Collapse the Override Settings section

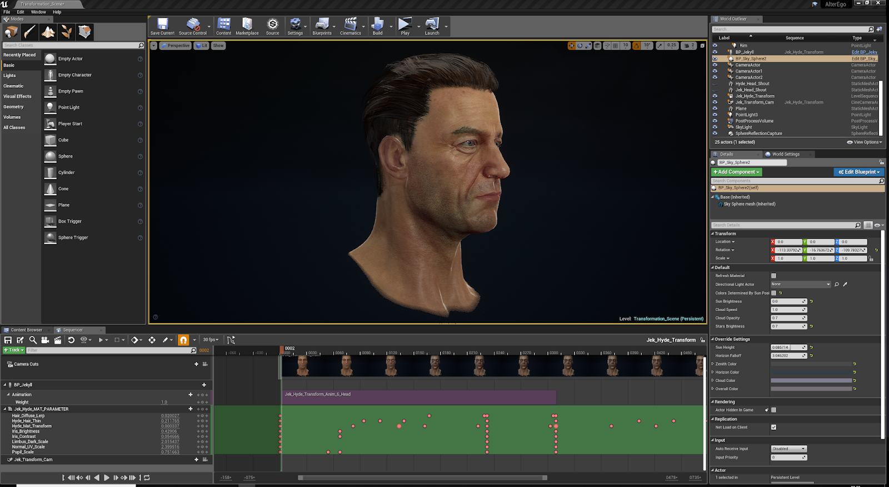pos(713,339)
